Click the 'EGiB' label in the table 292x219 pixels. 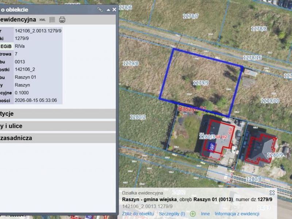(6, 46)
